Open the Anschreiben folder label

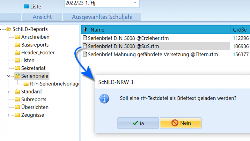35,37
